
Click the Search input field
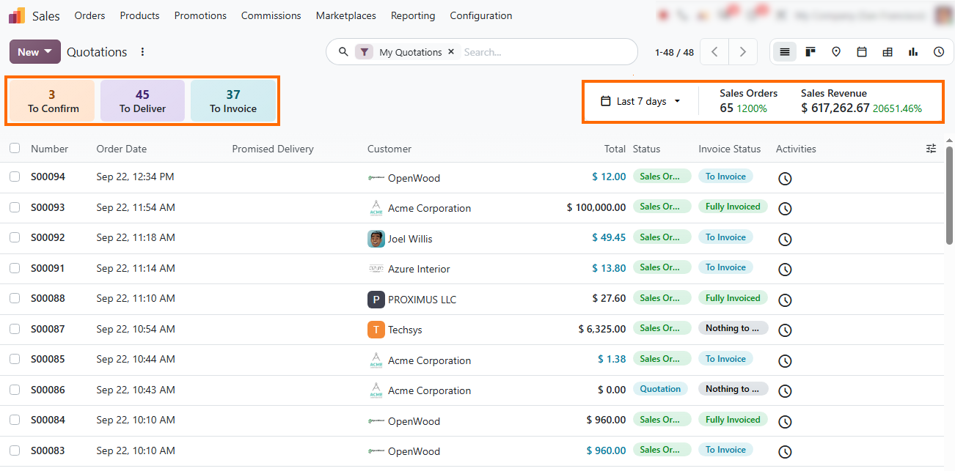pyautogui.click(x=546, y=52)
